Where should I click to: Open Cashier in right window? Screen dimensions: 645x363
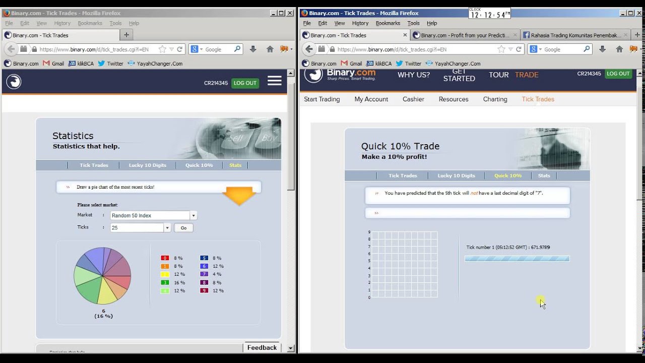click(413, 99)
